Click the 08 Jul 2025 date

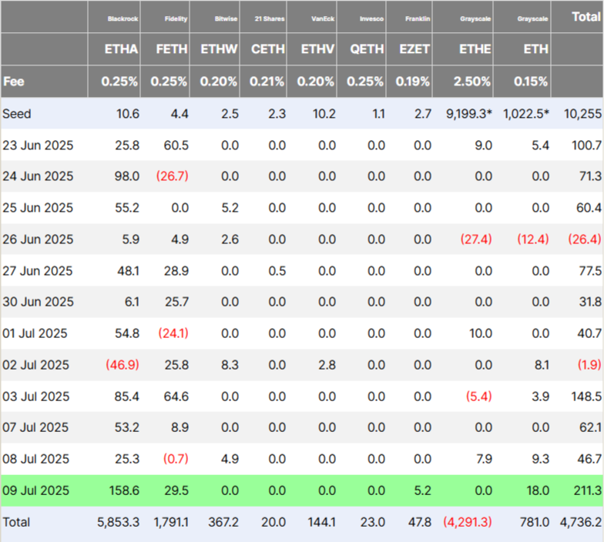tap(35, 459)
